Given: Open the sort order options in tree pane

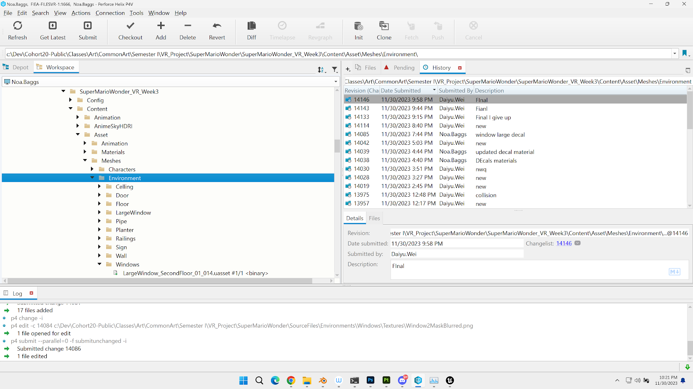Looking at the screenshot, I should (321, 69).
